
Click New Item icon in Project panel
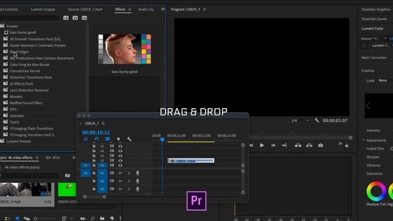click(x=112, y=219)
